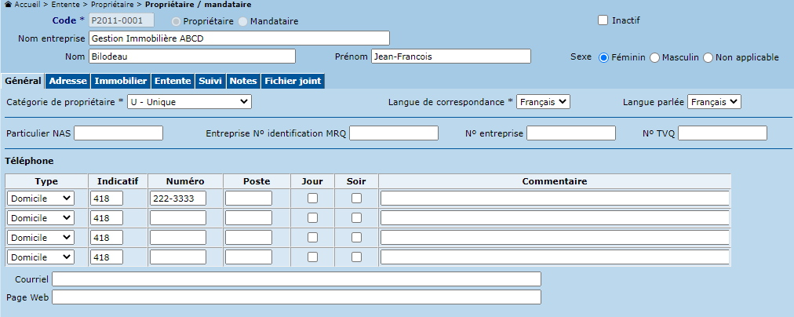Go to the Suivi tab
The height and width of the screenshot is (317, 794).
point(209,81)
